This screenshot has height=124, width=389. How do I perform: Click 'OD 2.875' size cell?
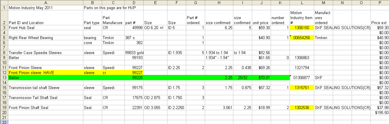155,98
